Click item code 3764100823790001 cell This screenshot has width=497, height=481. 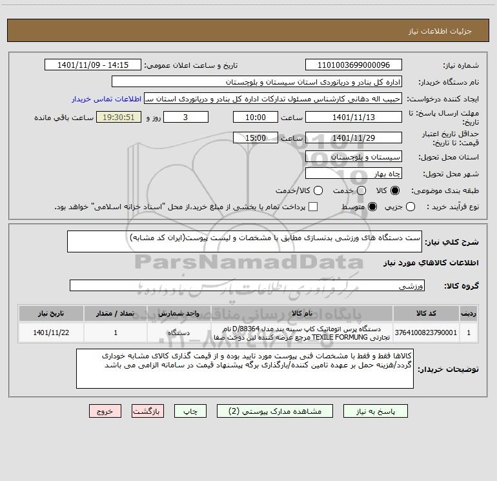coord(426,333)
